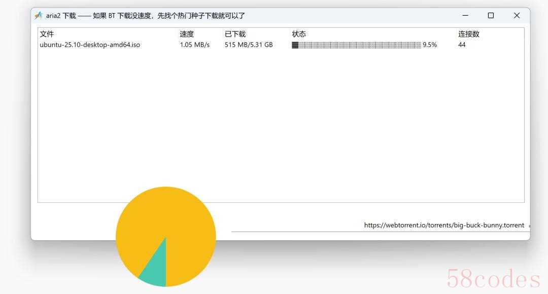
Task: Click the window title text about BT download
Action: (169, 15)
